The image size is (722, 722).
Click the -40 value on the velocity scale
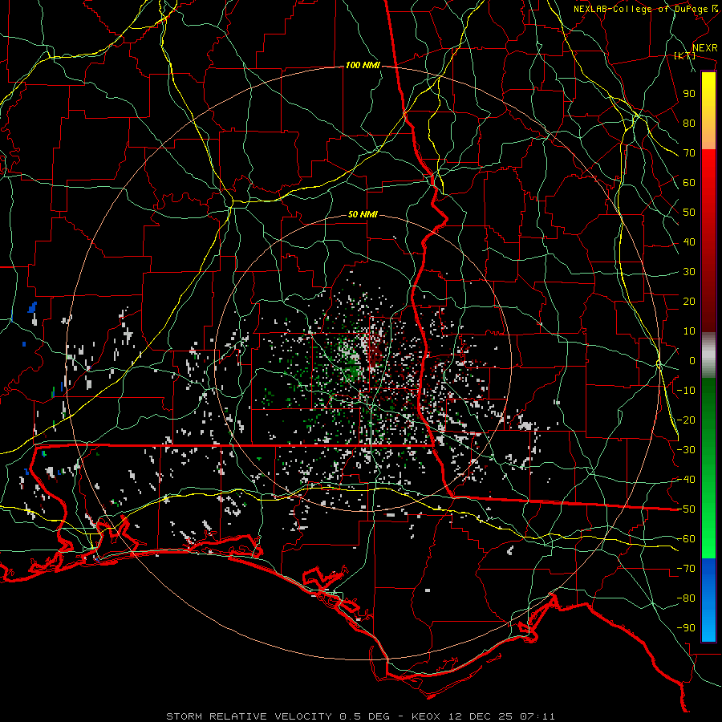click(x=686, y=480)
